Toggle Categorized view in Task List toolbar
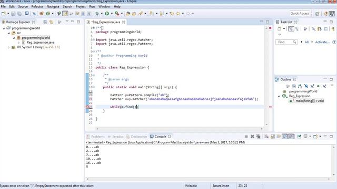 point(291,29)
